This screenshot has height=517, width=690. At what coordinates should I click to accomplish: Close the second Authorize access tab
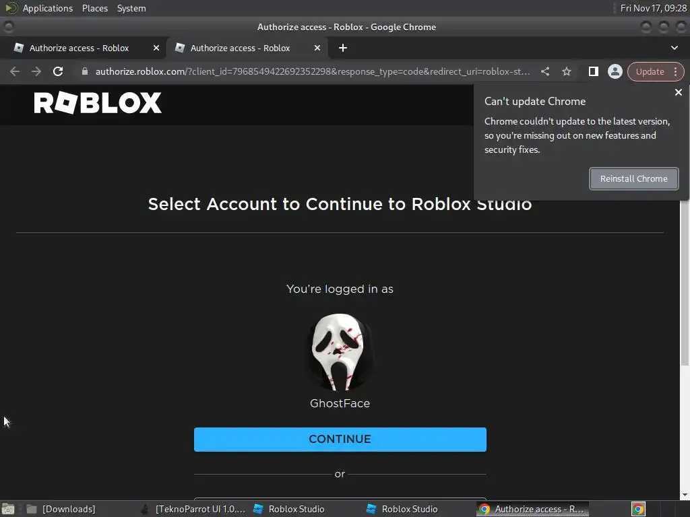[317, 48]
